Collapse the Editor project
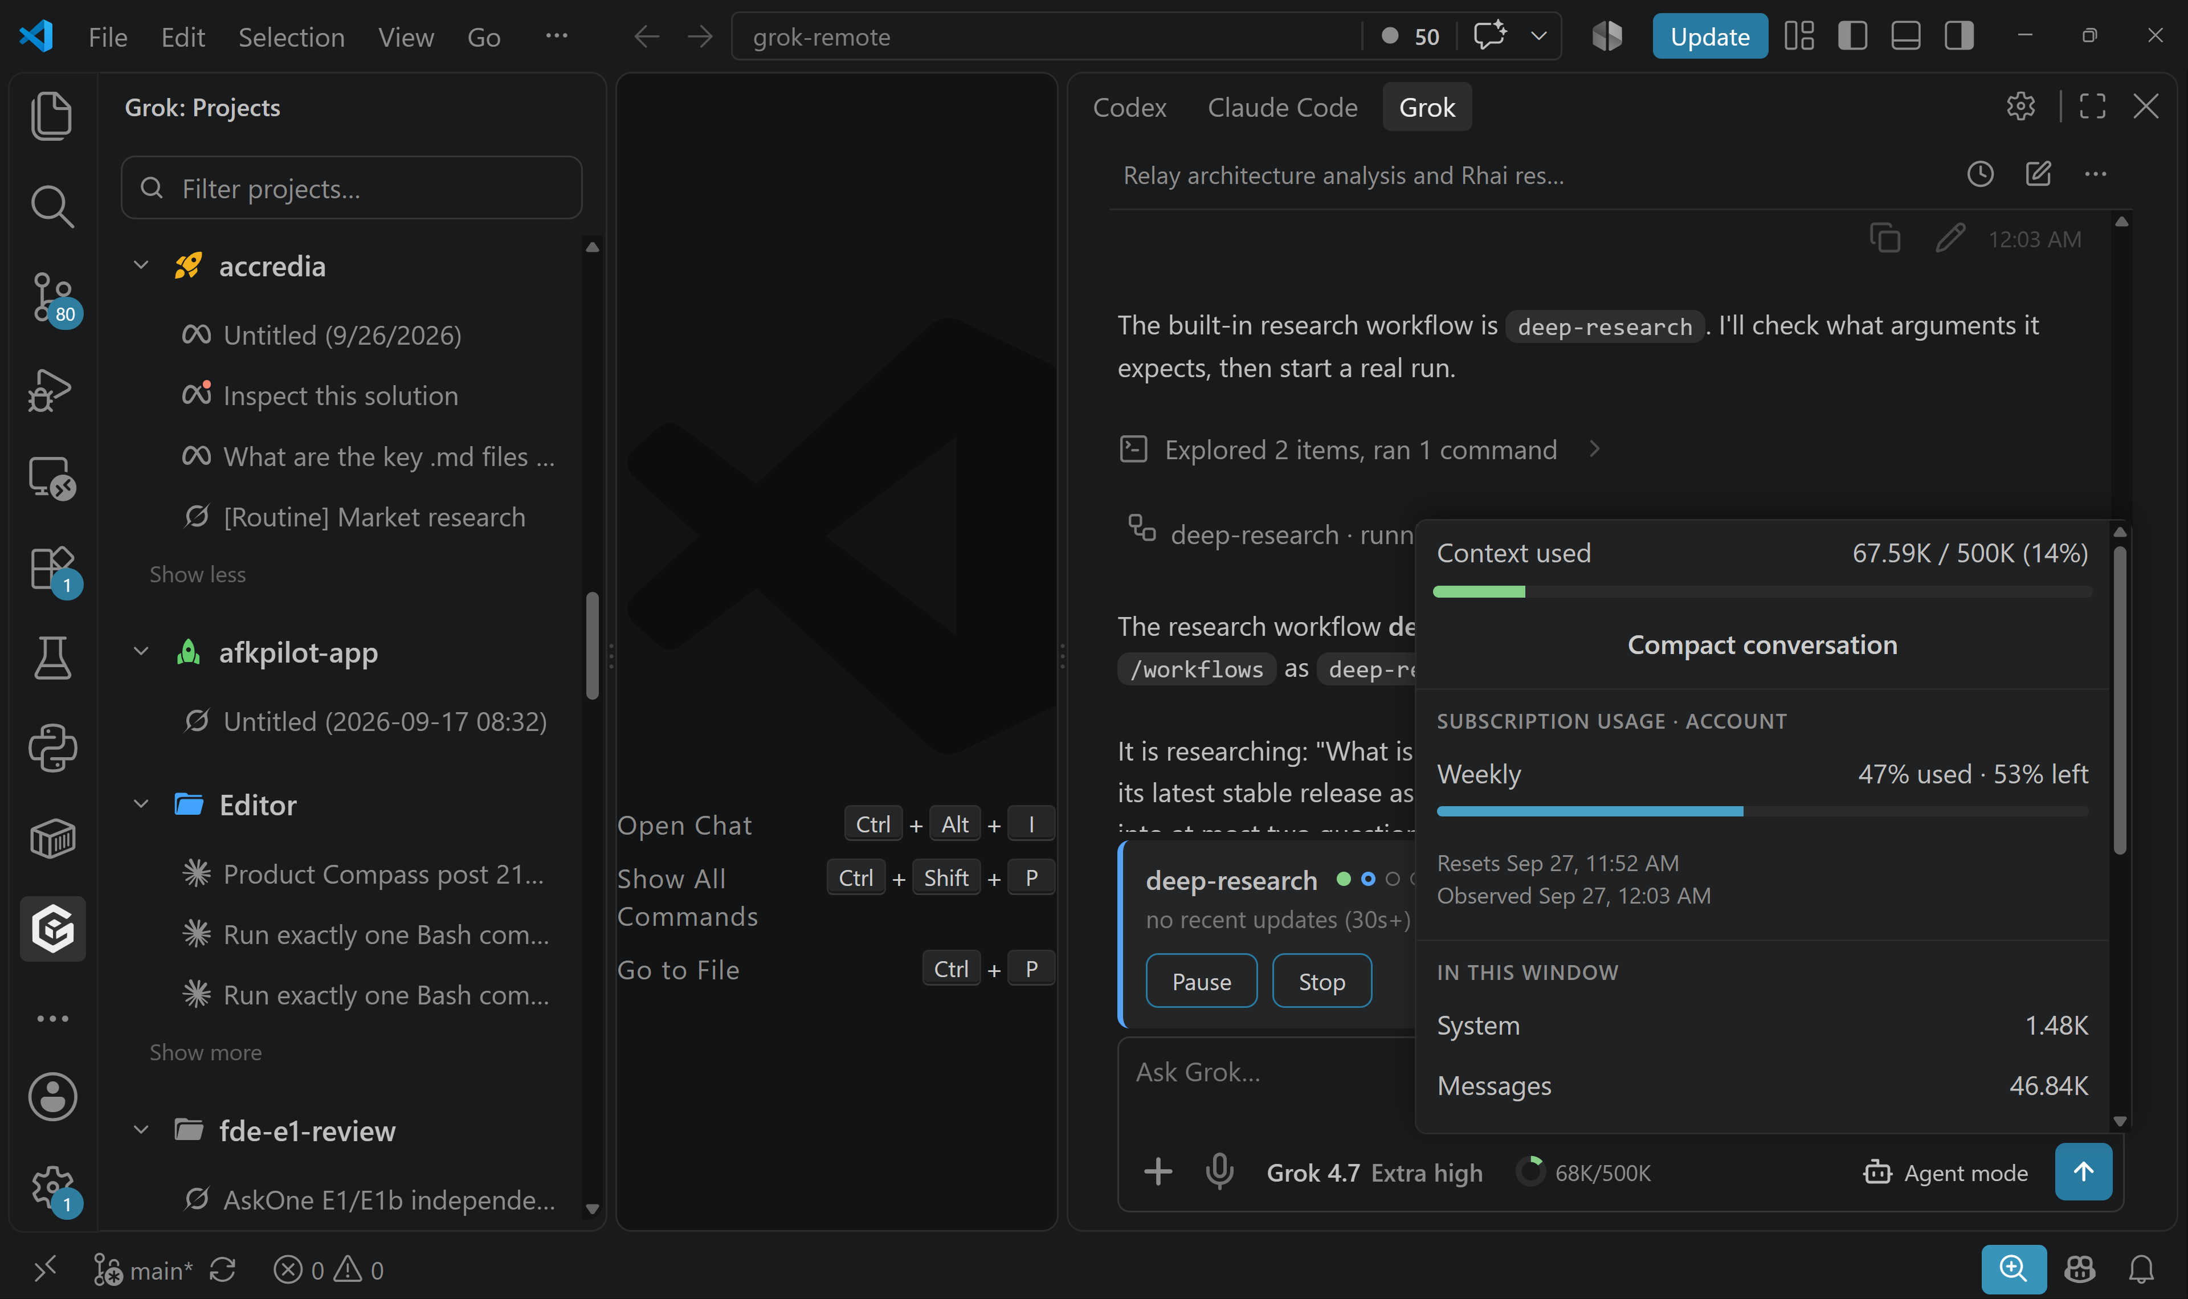 [x=141, y=803]
